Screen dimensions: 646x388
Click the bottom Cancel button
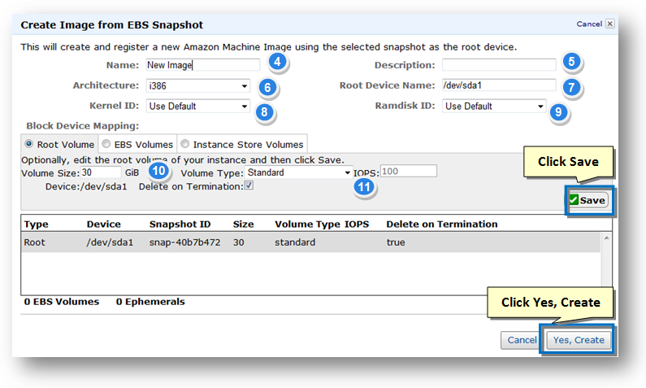522,340
